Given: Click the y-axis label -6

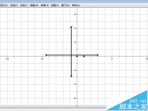Looking at the screenshot, I should click(75, 98).
